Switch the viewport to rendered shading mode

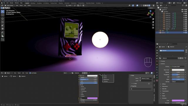(149, 6)
